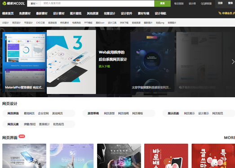235x168 pixels.
Task: Open 最新素材 in main navigation
Action: click(42, 13)
